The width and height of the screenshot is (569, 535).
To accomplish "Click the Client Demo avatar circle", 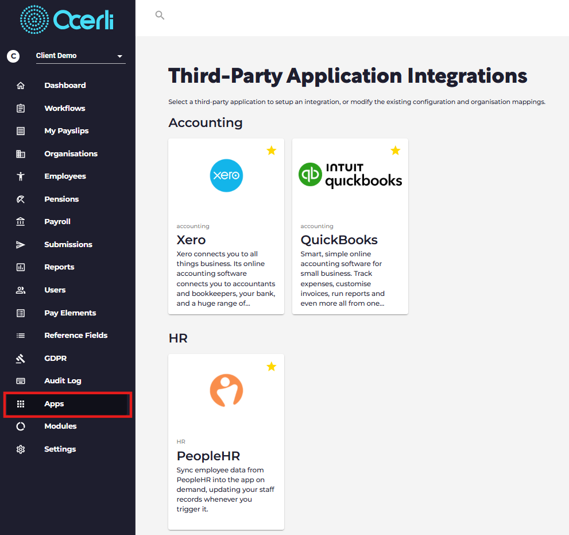I will coord(13,56).
